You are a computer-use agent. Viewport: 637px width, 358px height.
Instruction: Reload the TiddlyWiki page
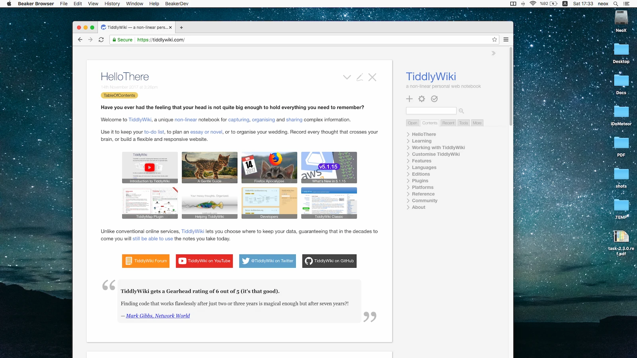click(x=101, y=40)
